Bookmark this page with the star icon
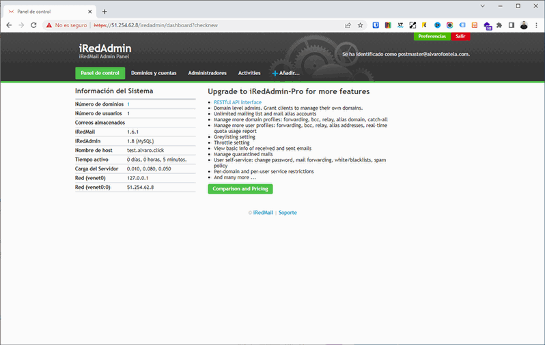545x345 pixels. coord(360,25)
